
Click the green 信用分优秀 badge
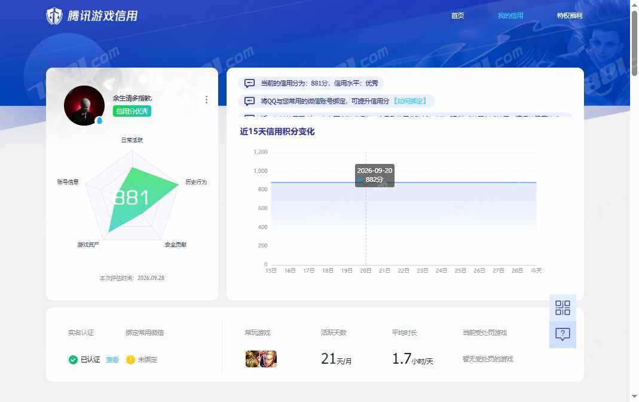click(132, 111)
